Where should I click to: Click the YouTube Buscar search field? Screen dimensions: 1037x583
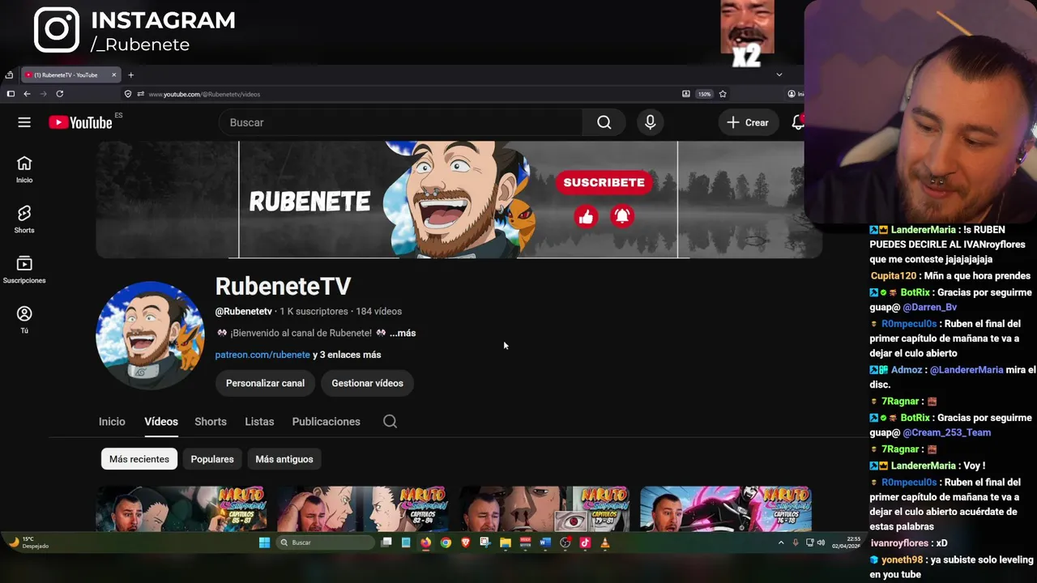(x=401, y=122)
